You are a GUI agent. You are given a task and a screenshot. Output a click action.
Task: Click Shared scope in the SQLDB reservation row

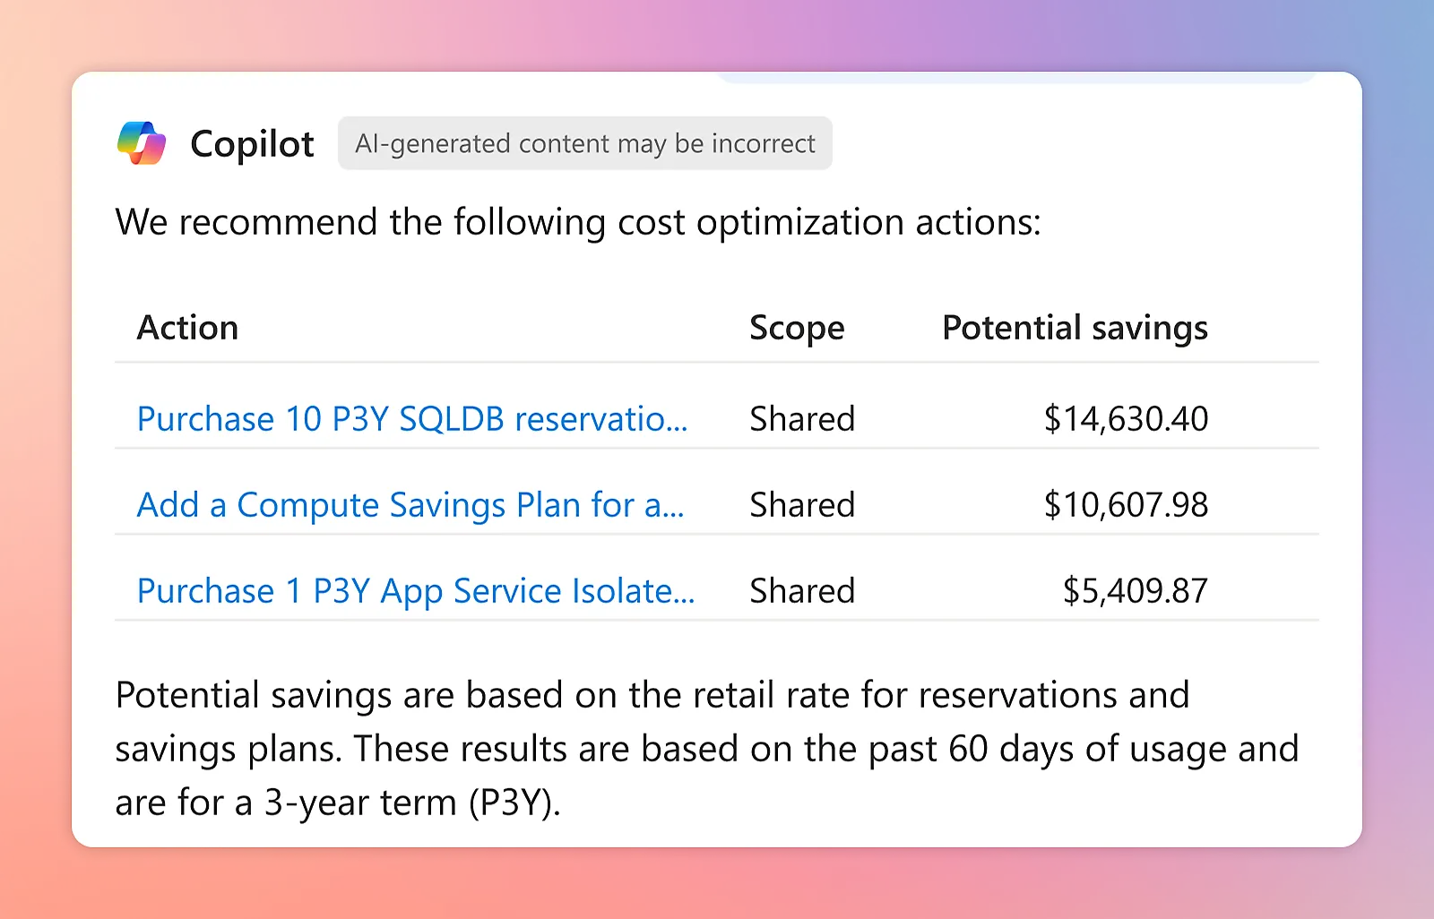(x=801, y=419)
